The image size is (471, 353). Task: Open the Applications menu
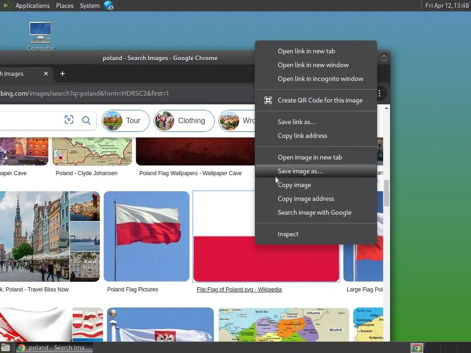(x=33, y=6)
